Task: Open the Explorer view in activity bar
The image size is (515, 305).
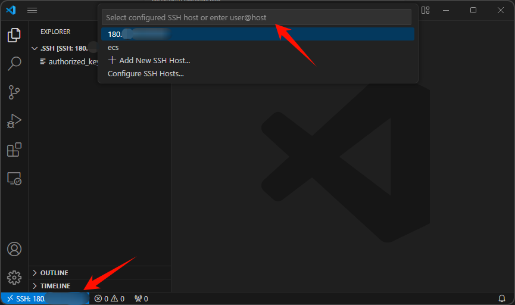Action: (14, 35)
